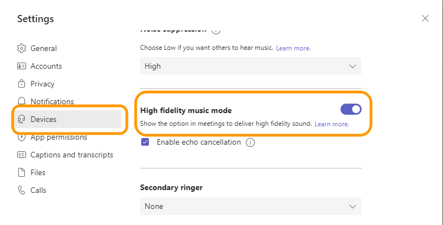Click the Notifications bell icon

click(22, 101)
